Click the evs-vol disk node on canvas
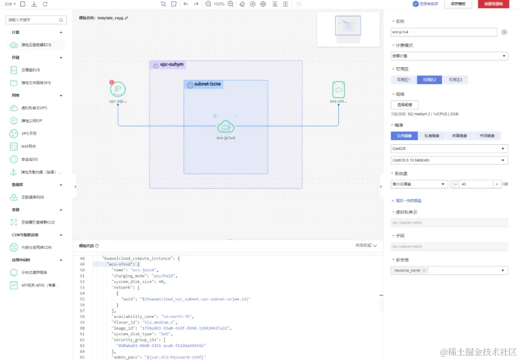Image resolution: width=520 pixels, height=360 pixels. pyautogui.click(x=338, y=89)
